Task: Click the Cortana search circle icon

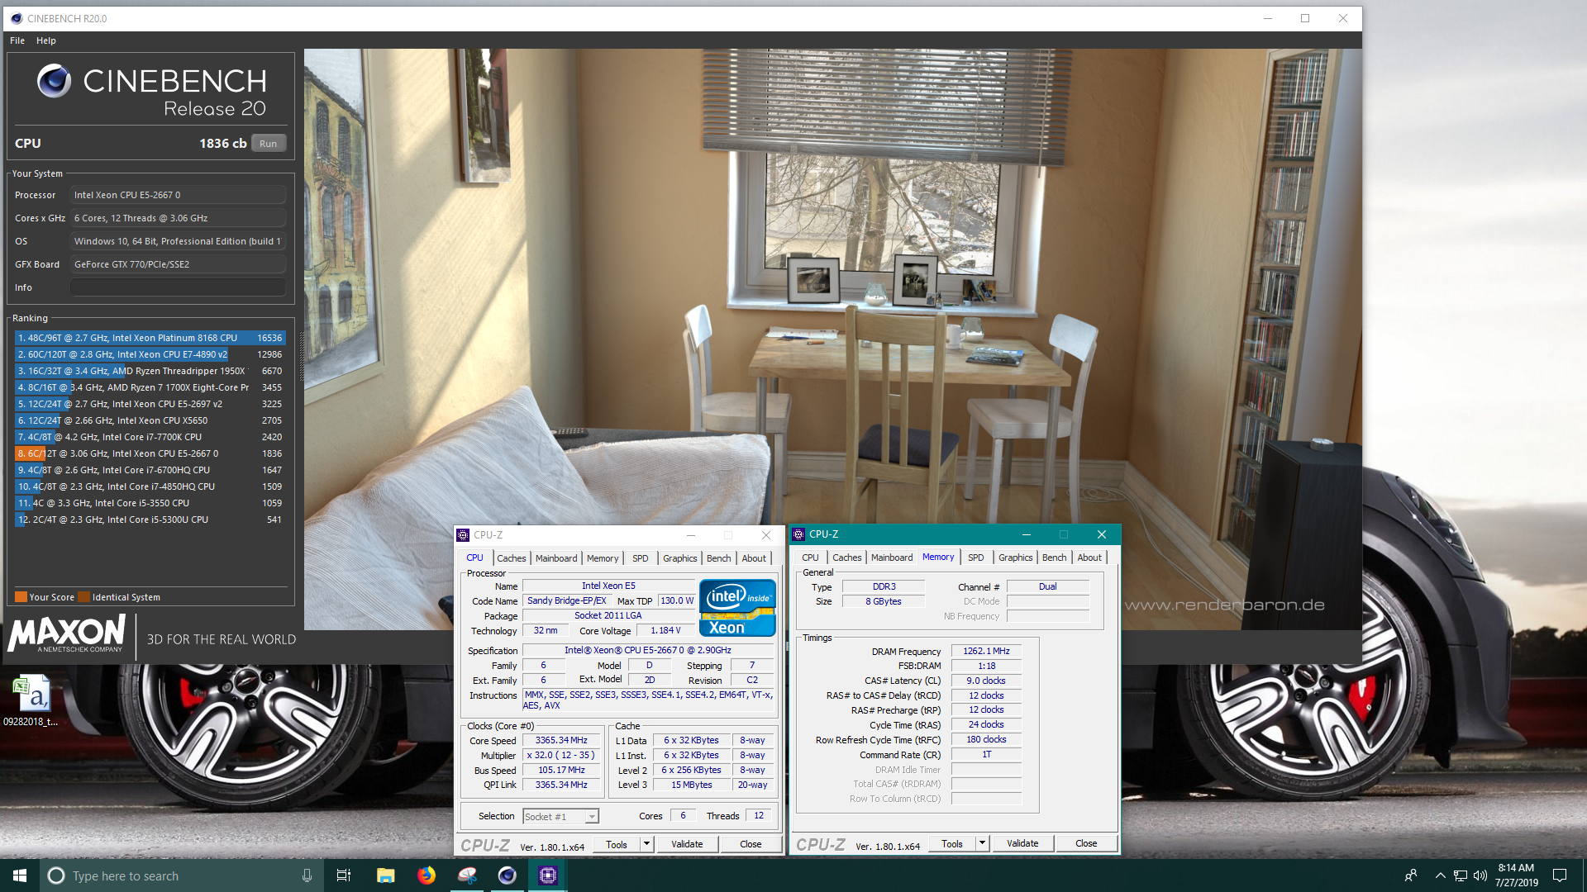Action: coord(56,875)
